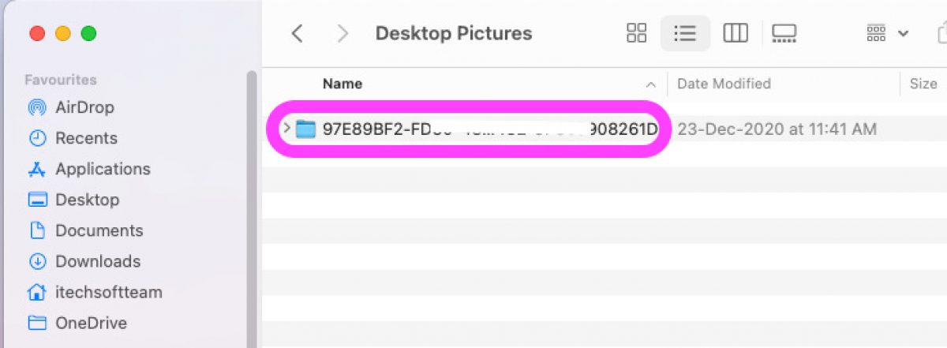947x348 pixels.
Task: Select list view in toolbar
Action: point(685,33)
